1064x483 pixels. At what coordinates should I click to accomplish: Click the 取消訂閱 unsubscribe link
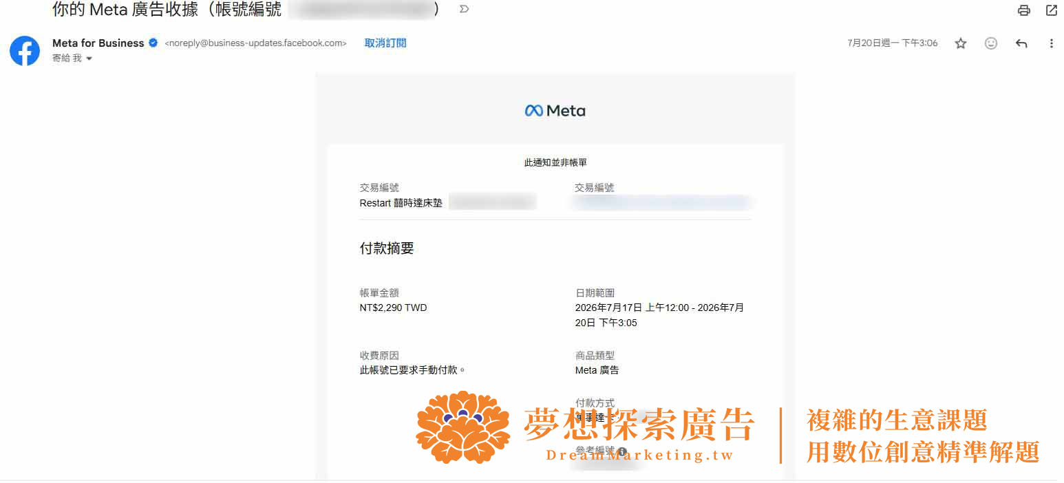point(385,43)
